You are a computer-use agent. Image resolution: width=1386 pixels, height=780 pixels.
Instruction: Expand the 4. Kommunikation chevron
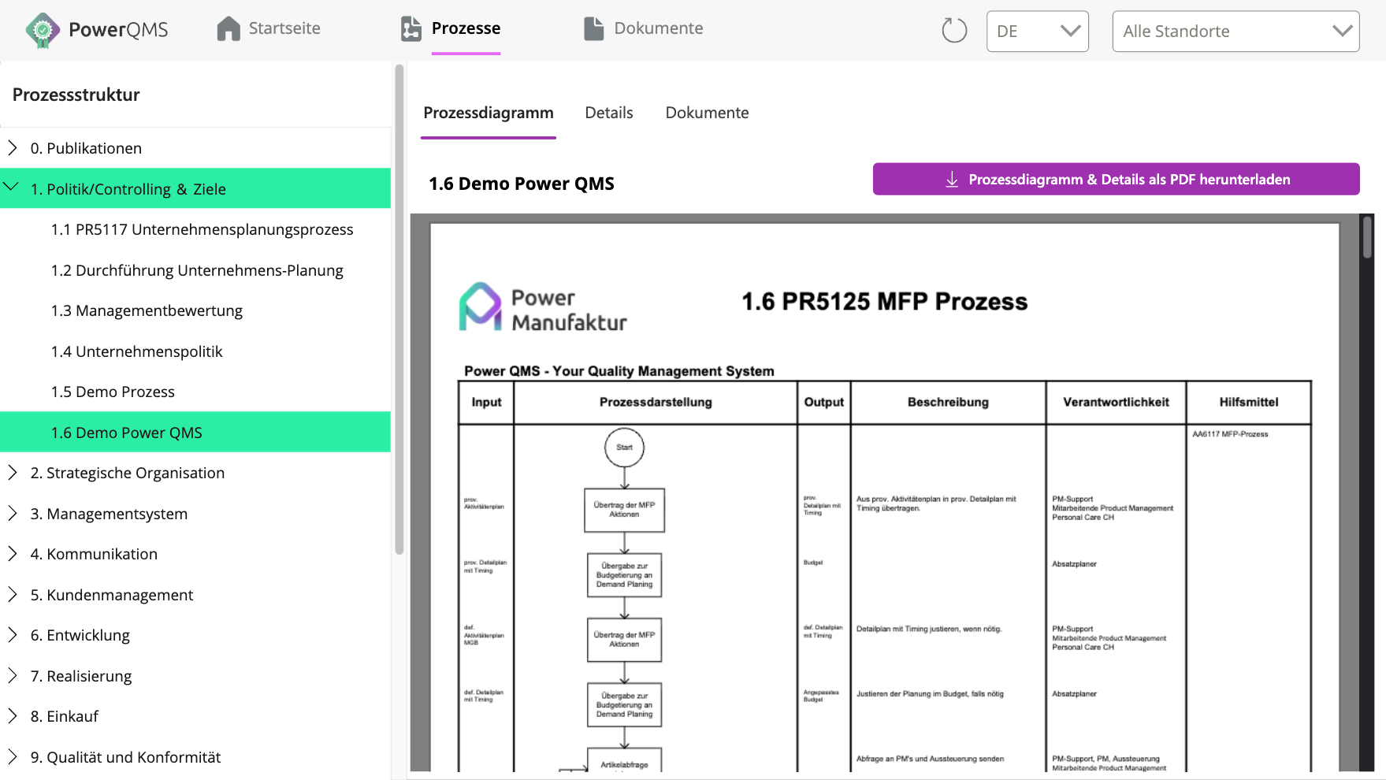tap(13, 553)
